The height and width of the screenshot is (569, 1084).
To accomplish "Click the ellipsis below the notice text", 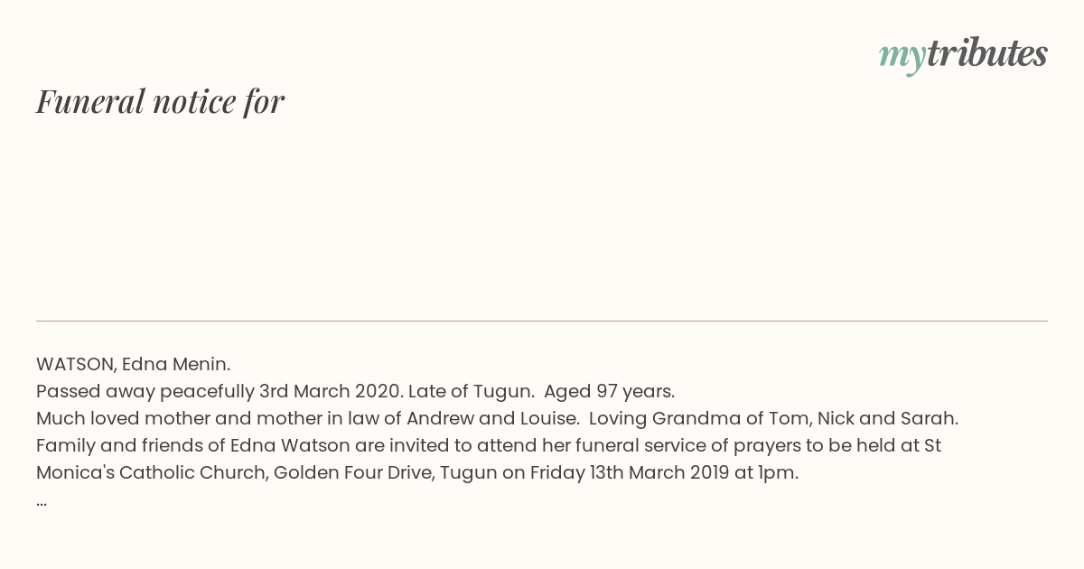I will tap(42, 500).
